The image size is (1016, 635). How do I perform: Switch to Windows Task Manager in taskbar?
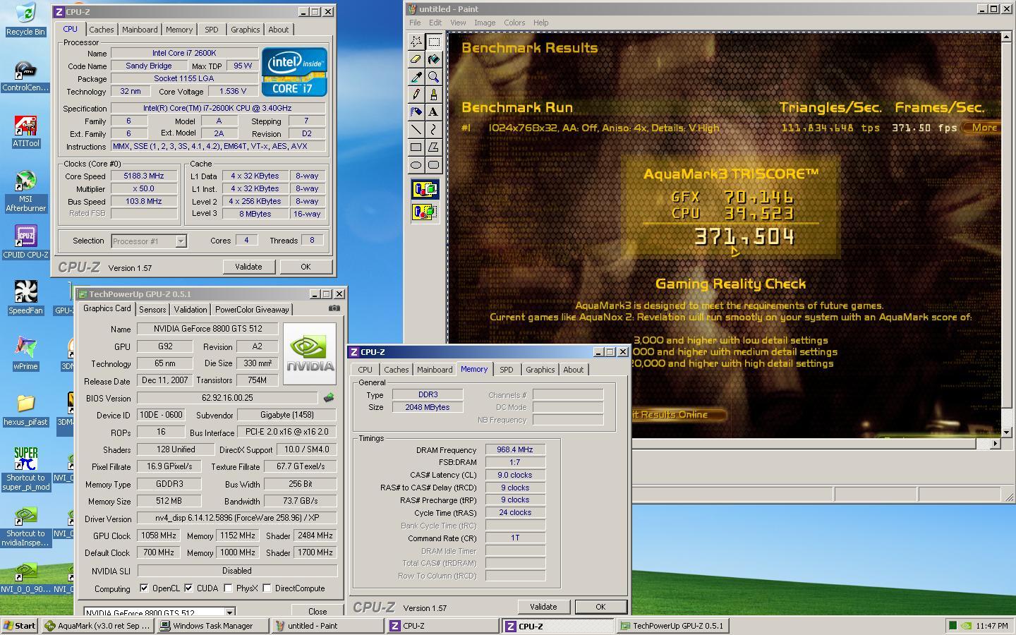pos(212,626)
